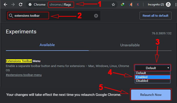Go back with the browser back arrow
The width and height of the screenshot is (177, 103).
(5, 5)
